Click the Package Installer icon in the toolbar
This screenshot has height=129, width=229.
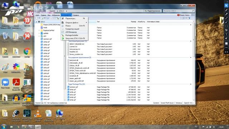click(58, 18)
